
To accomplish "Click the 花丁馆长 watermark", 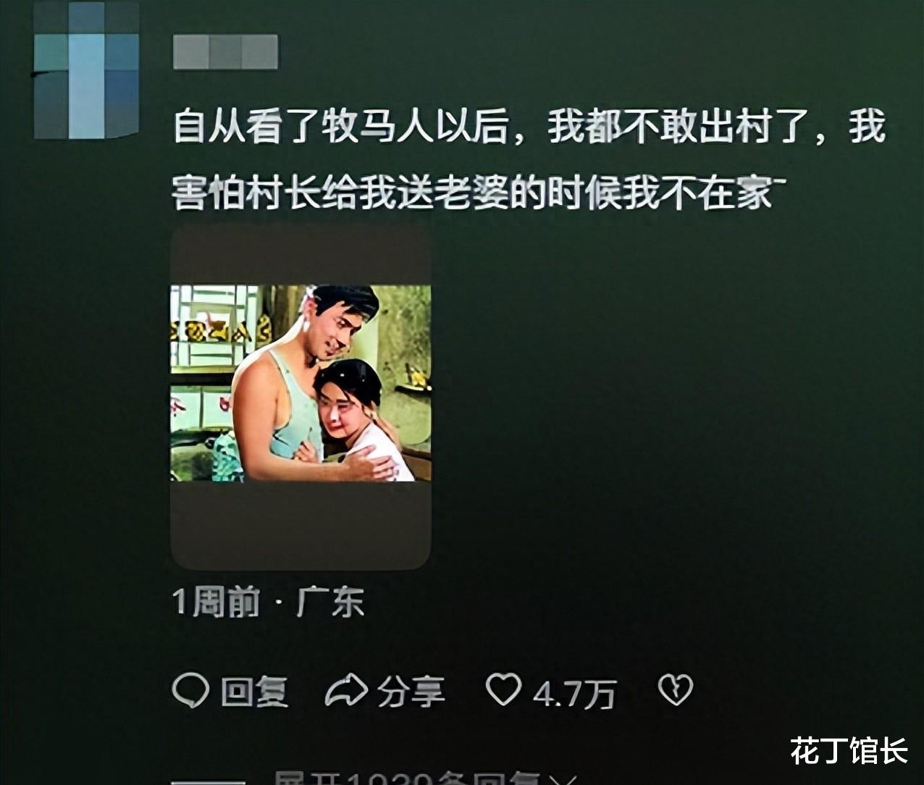I will tap(849, 750).
